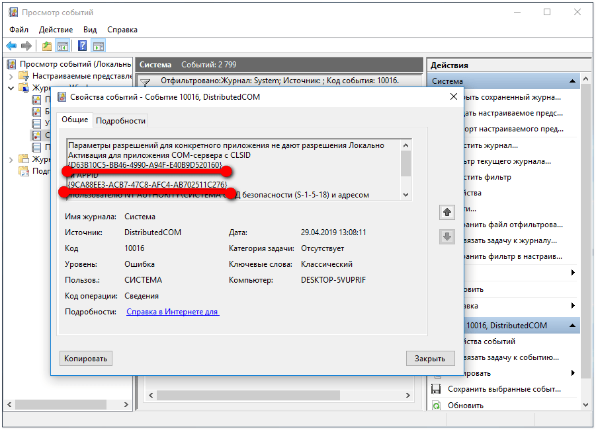Expand the Настраиваемые представления tree node
The image size is (596, 430).
click(x=11, y=76)
